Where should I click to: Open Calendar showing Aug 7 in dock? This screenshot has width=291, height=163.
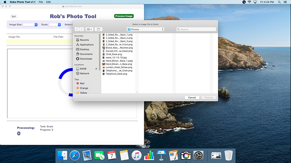(x=111, y=155)
